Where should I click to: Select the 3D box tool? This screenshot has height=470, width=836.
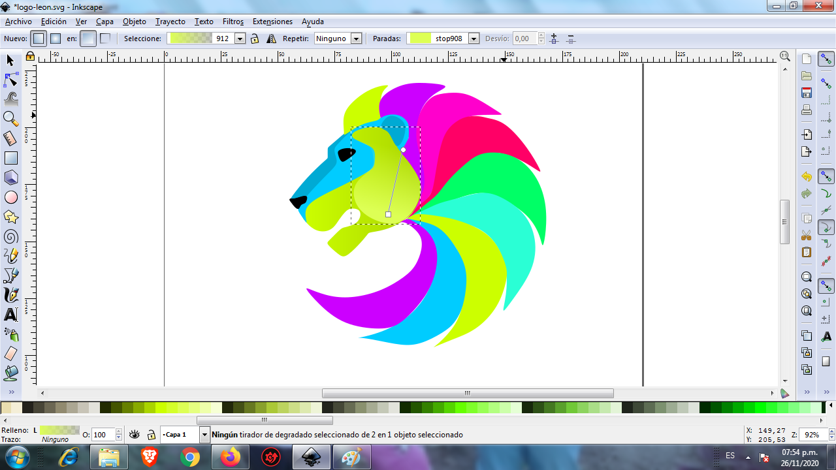pos(10,178)
